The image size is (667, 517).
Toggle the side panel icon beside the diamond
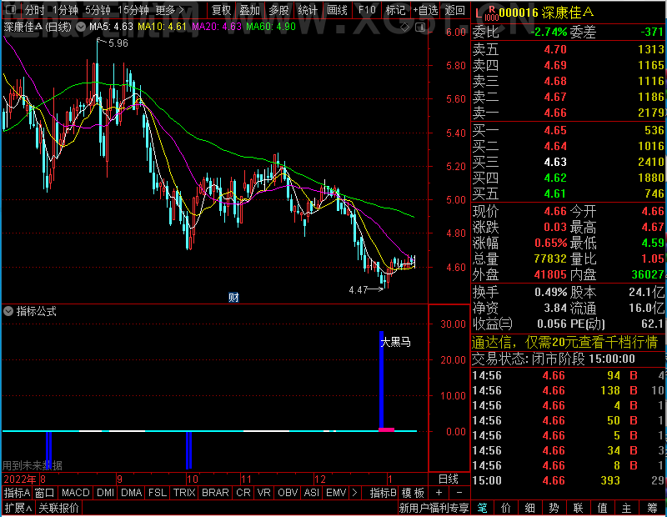click(x=420, y=28)
